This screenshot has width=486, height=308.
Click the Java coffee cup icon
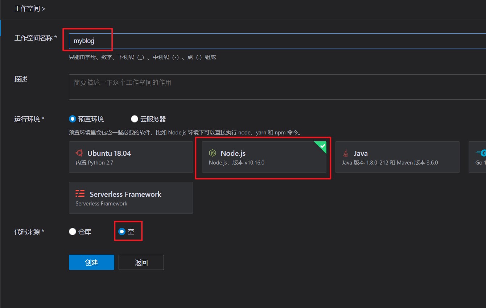(x=346, y=153)
